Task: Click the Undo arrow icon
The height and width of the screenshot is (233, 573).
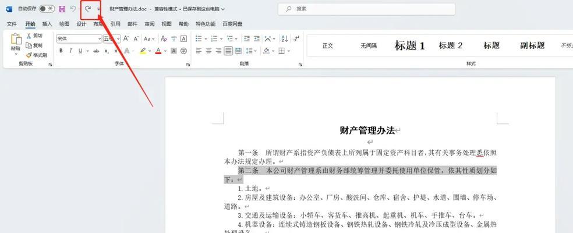Action: click(x=73, y=9)
